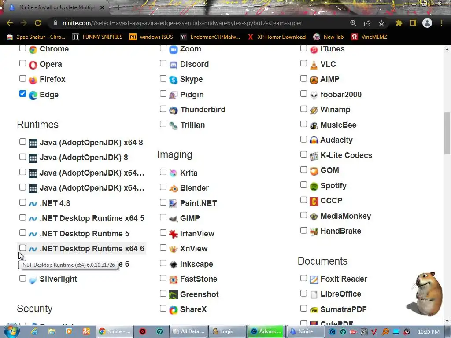
Task: Open the FUNNY SNIPPIES bookmark
Action: coord(97,37)
